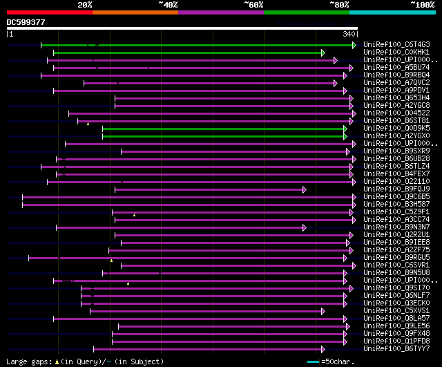Screen dimensions: 442x367
Task: Select the red 20% identity legend segment
Action: click(50, 12)
